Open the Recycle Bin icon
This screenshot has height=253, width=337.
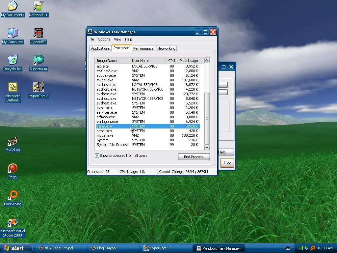click(x=13, y=63)
